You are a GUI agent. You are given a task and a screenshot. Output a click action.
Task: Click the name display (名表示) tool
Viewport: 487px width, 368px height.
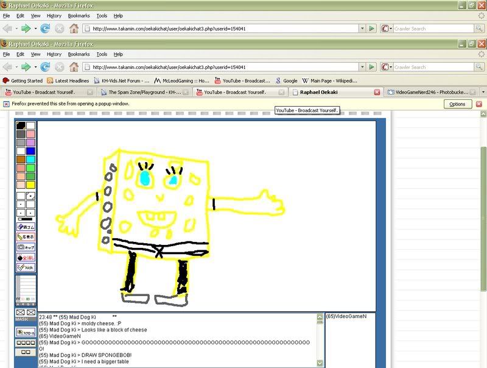coord(26,237)
